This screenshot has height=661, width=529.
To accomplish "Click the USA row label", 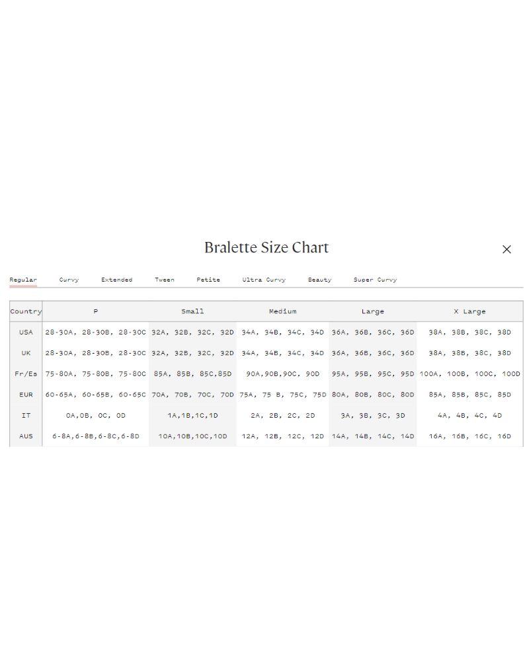I will pos(26,332).
